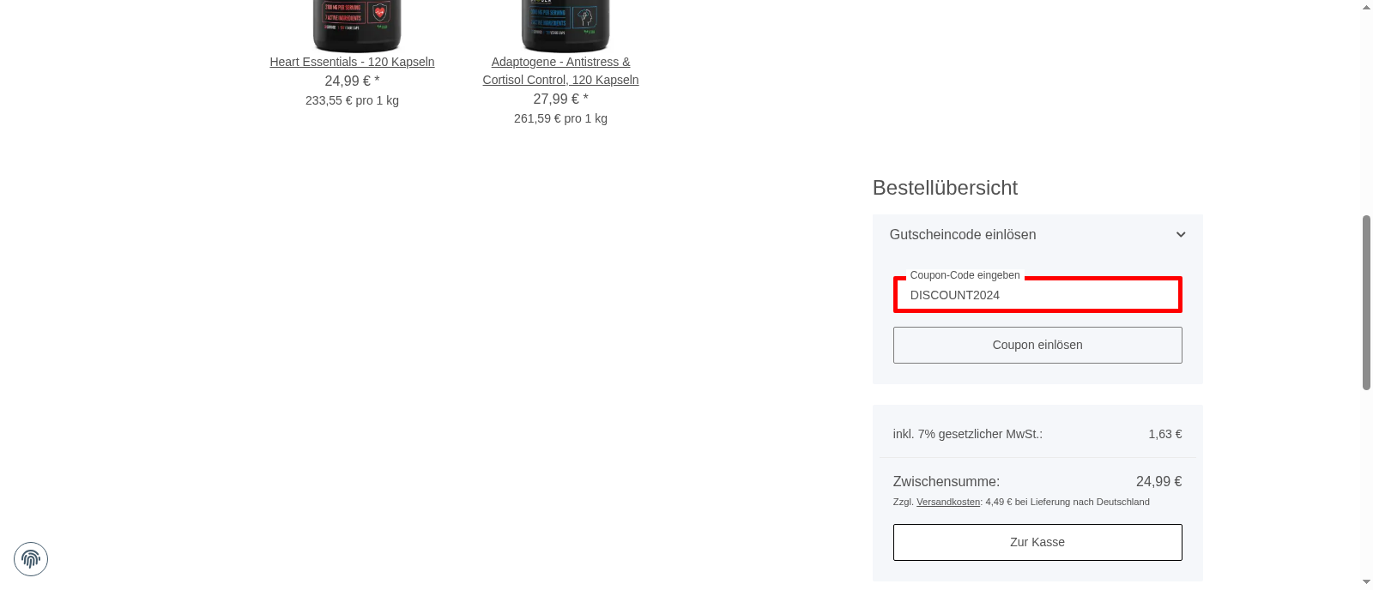
Task: Click the asterisk after the 24,99 € price
Action: click(377, 80)
